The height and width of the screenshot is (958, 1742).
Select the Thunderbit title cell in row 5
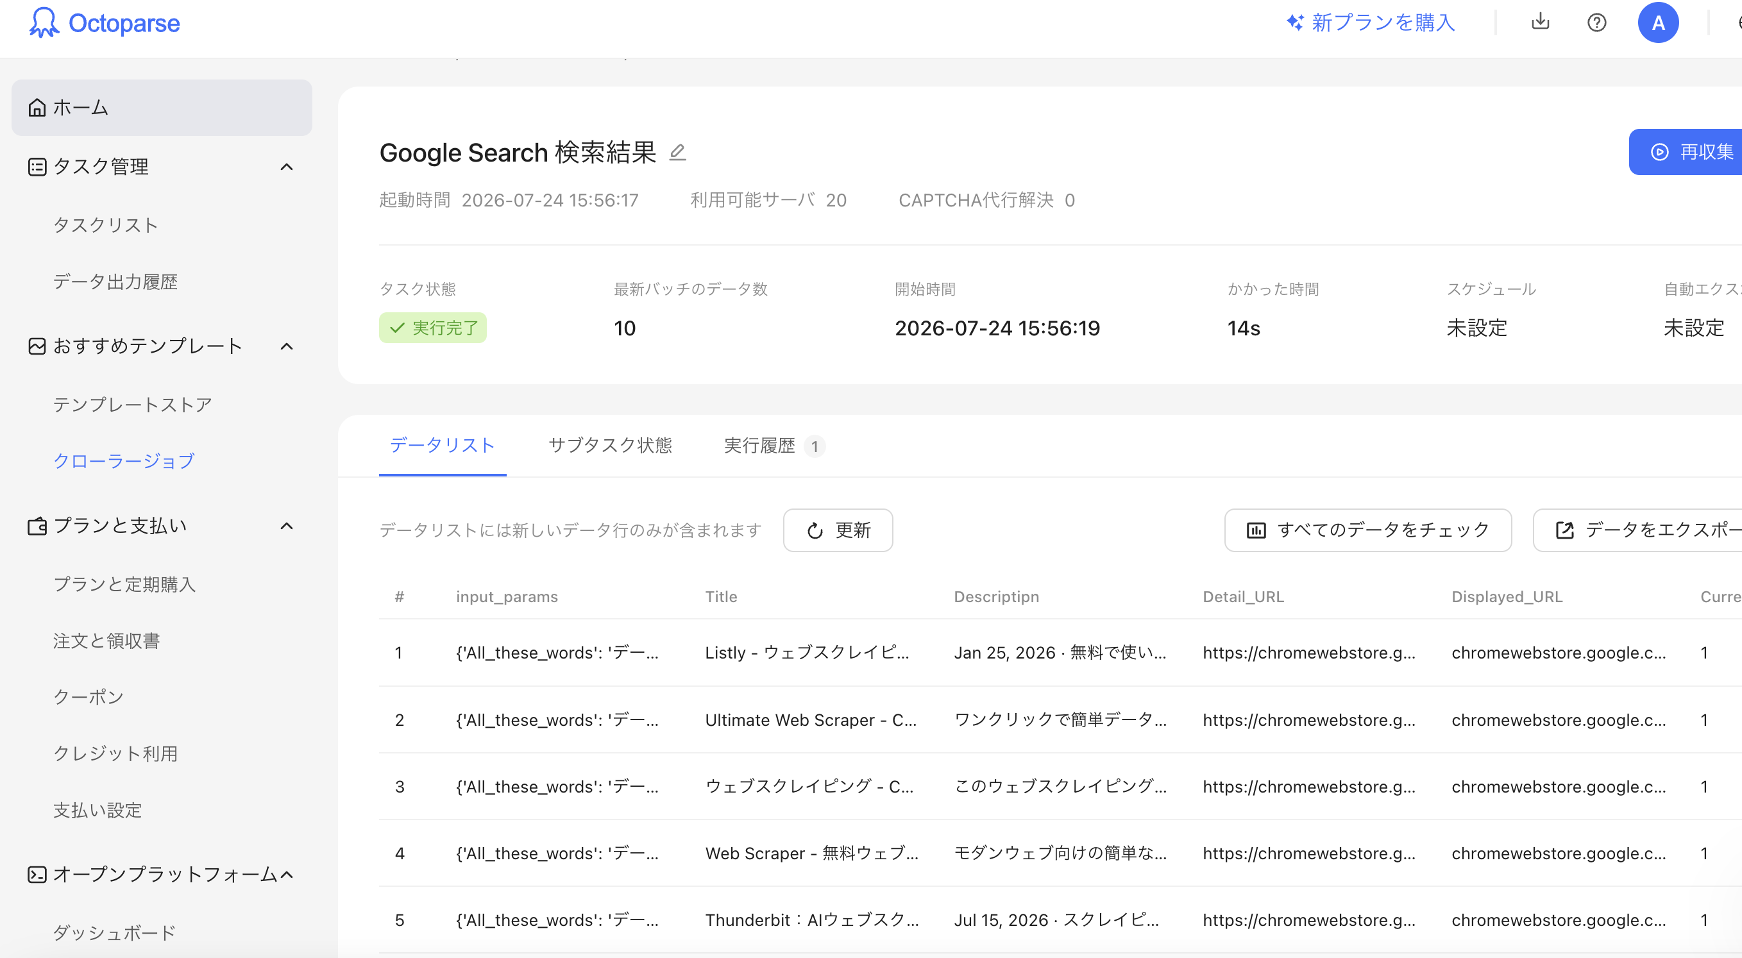pos(811,921)
